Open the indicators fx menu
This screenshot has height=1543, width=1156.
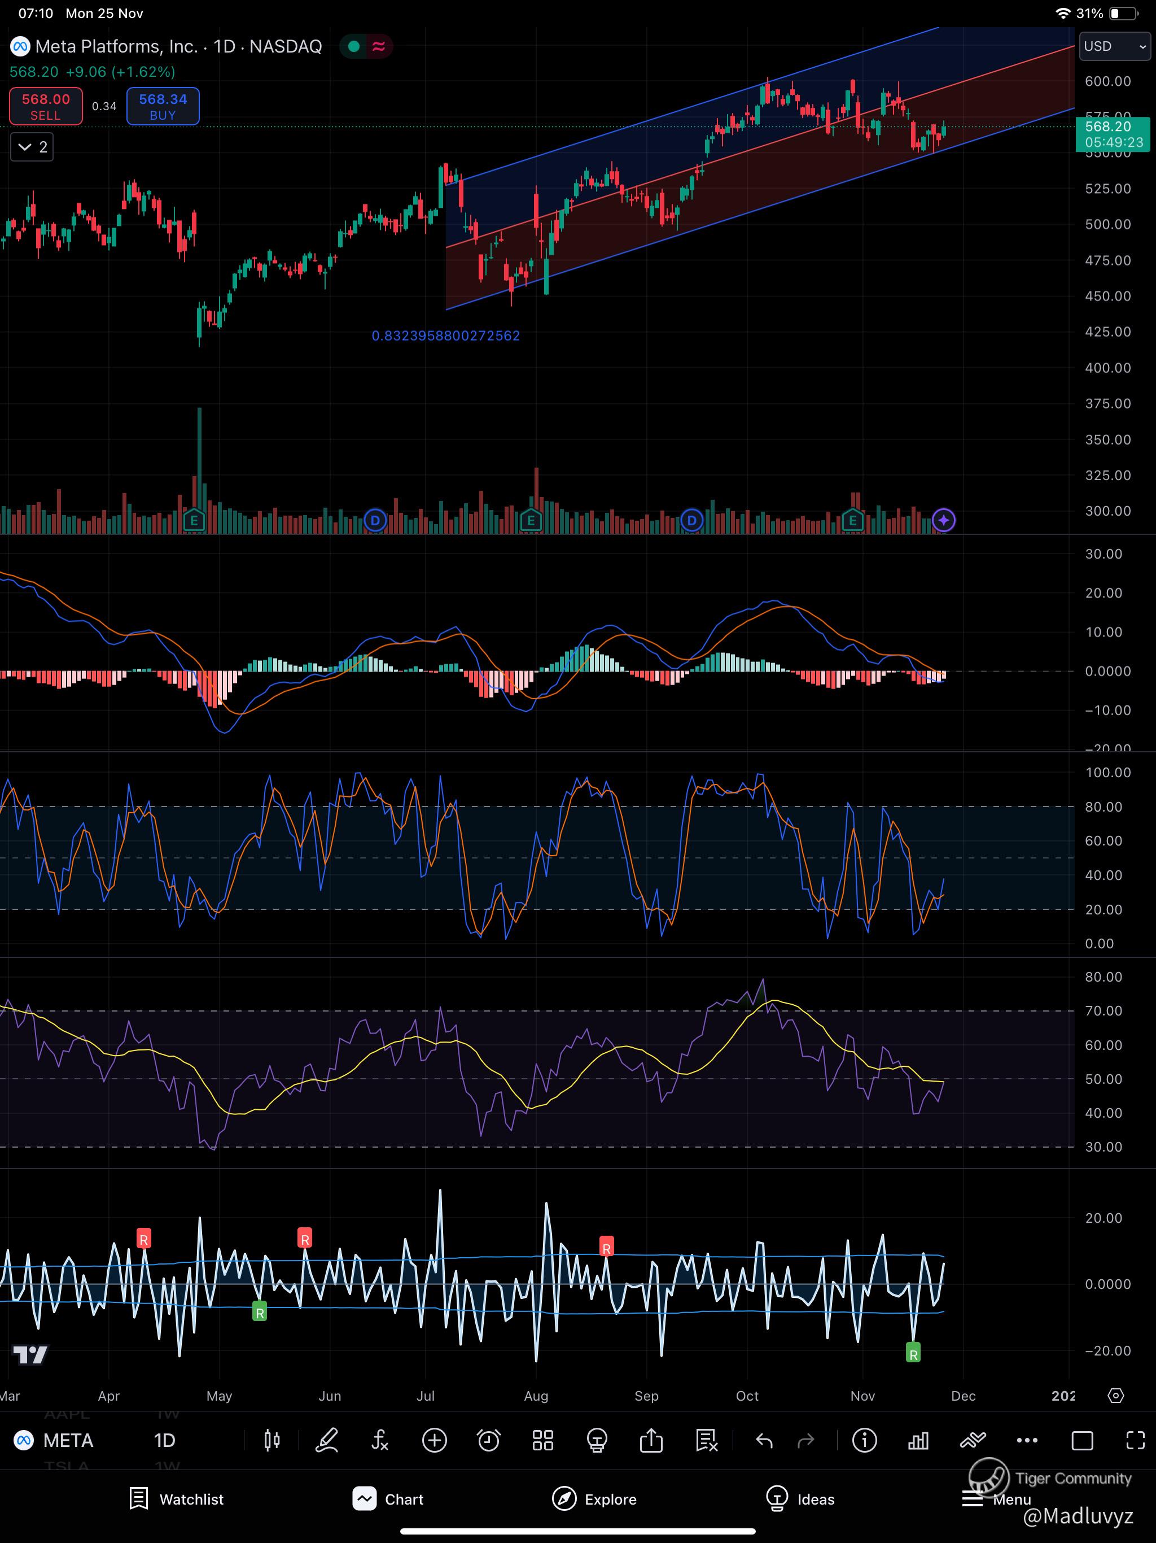coord(380,1440)
